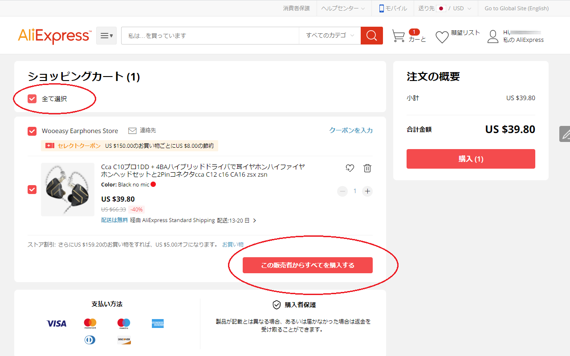The width and height of the screenshot is (570, 356).
Task: Click the Discover payment logo
Action: tap(124, 340)
